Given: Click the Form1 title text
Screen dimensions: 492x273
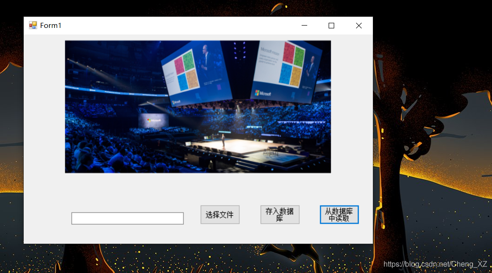Looking at the screenshot, I should coord(51,26).
